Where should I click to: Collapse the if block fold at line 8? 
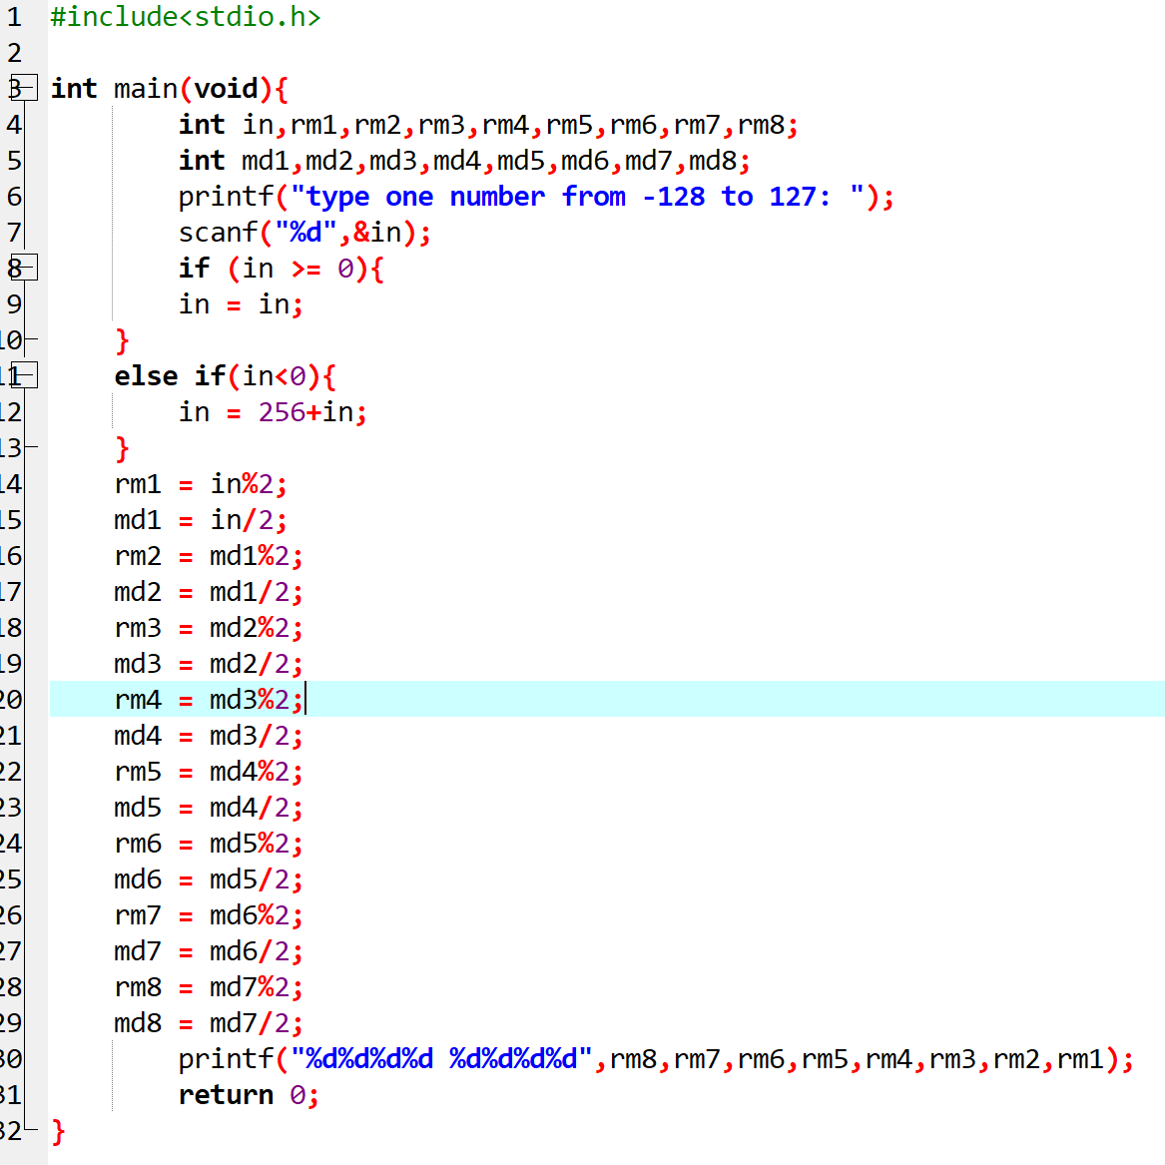pyautogui.click(x=24, y=268)
